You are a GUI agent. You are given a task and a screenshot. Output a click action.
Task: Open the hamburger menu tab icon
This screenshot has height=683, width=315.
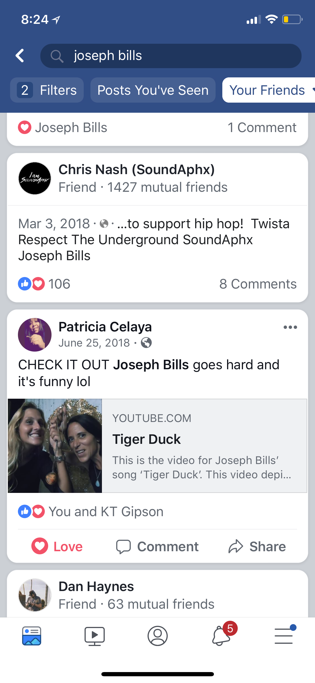click(x=284, y=636)
